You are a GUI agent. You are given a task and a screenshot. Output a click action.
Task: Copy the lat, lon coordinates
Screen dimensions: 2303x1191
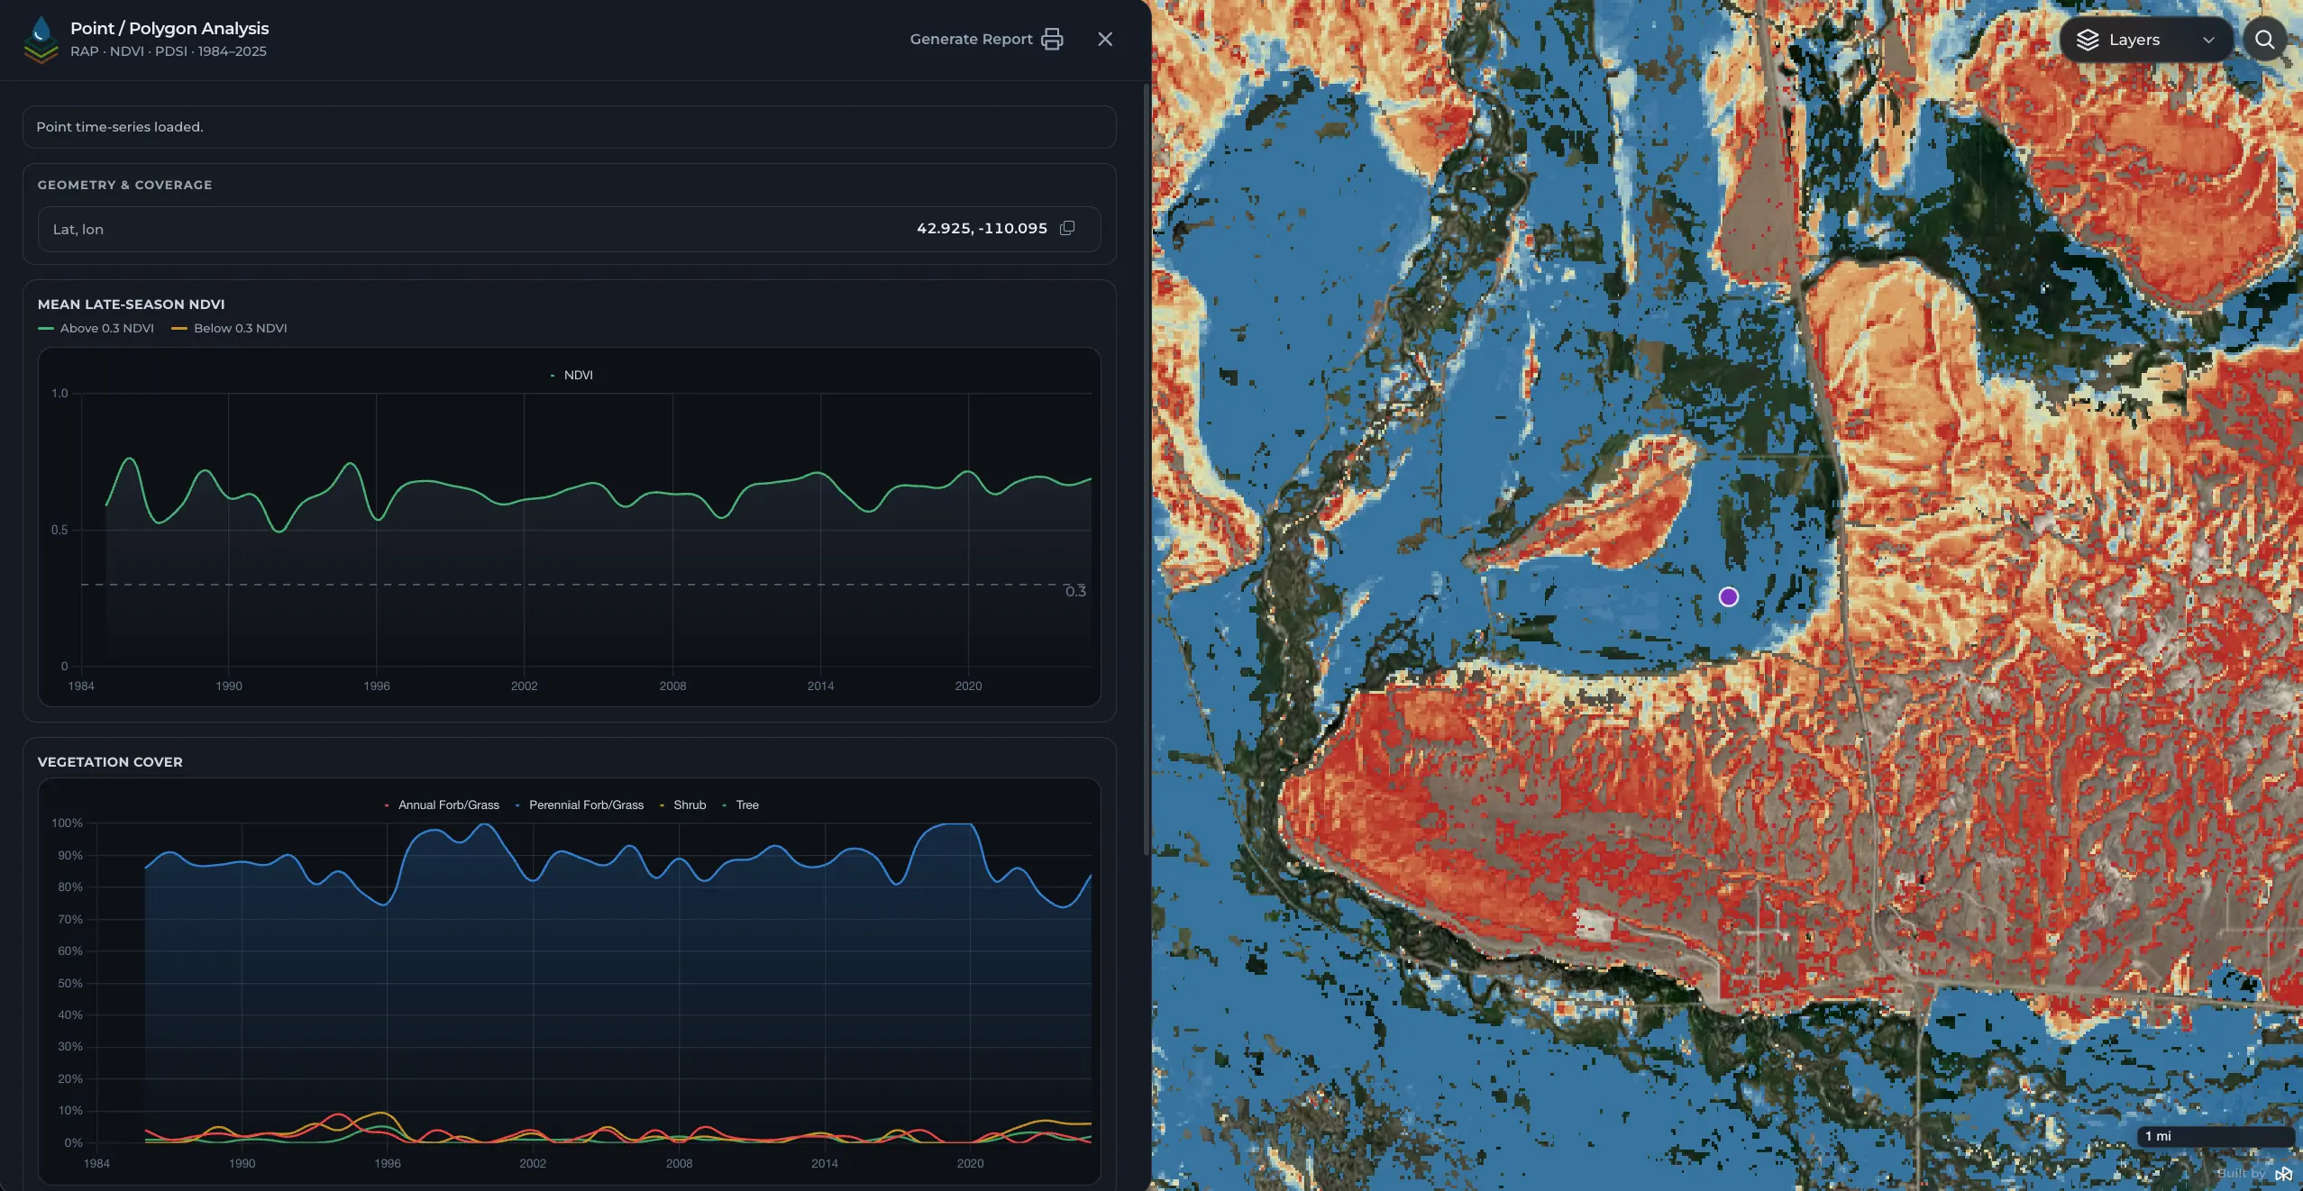tap(1067, 228)
